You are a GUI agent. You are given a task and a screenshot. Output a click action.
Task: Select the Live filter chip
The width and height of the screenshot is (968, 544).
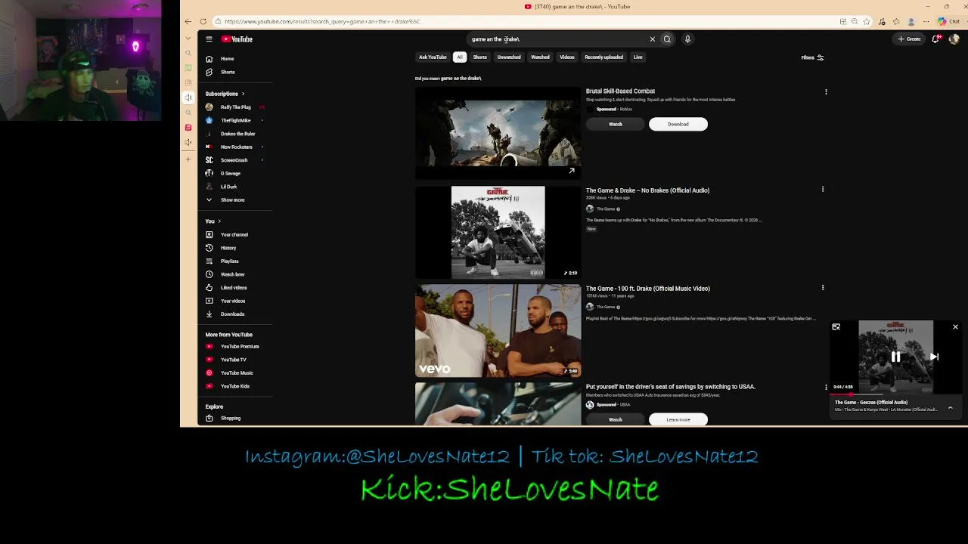pos(638,57)
